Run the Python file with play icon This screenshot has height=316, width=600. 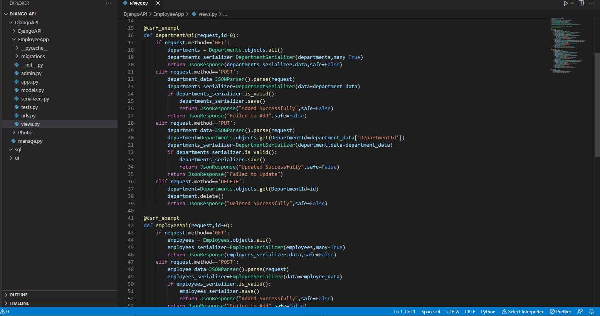click(566, 3)
